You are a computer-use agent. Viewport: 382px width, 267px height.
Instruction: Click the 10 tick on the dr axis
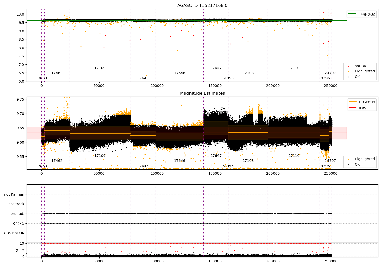tap(22, 243)
